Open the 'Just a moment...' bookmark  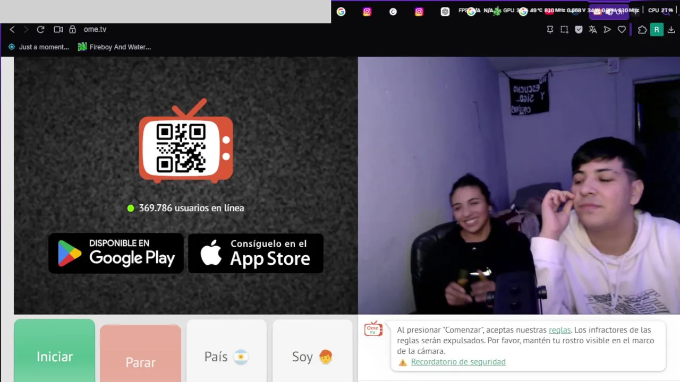point(38,47)
